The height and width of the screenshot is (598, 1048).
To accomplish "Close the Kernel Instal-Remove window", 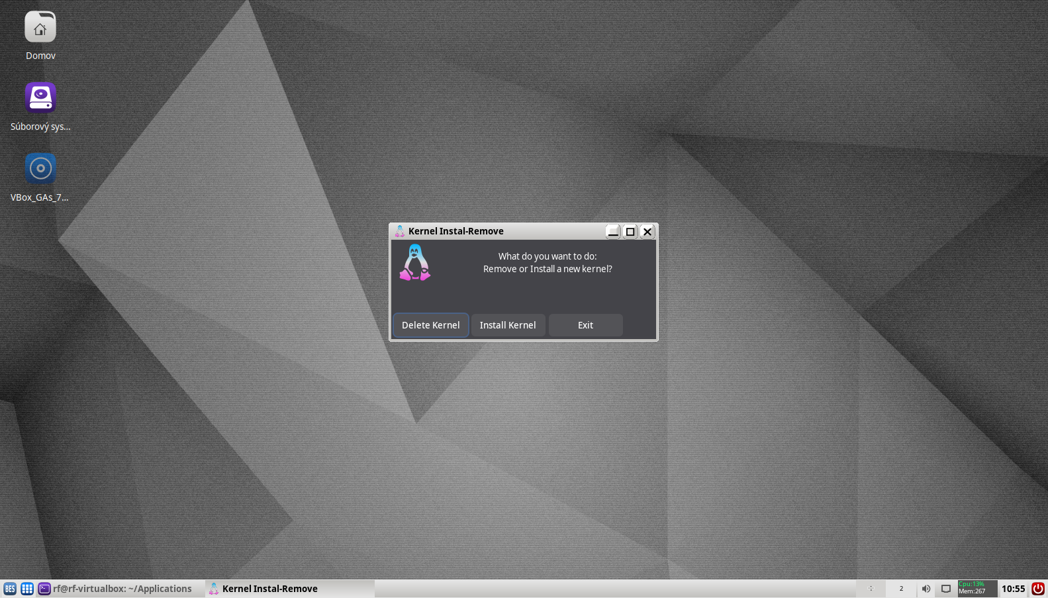I will 647,231.
